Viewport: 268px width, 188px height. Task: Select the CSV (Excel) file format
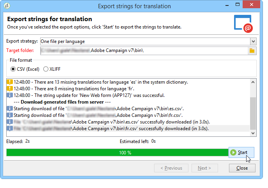[25, 69]
